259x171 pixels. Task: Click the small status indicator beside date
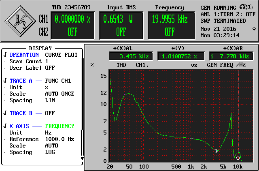(x=254, y=29)
